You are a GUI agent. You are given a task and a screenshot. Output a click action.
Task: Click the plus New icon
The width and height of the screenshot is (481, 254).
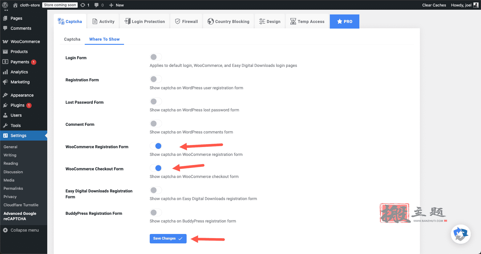111,5
